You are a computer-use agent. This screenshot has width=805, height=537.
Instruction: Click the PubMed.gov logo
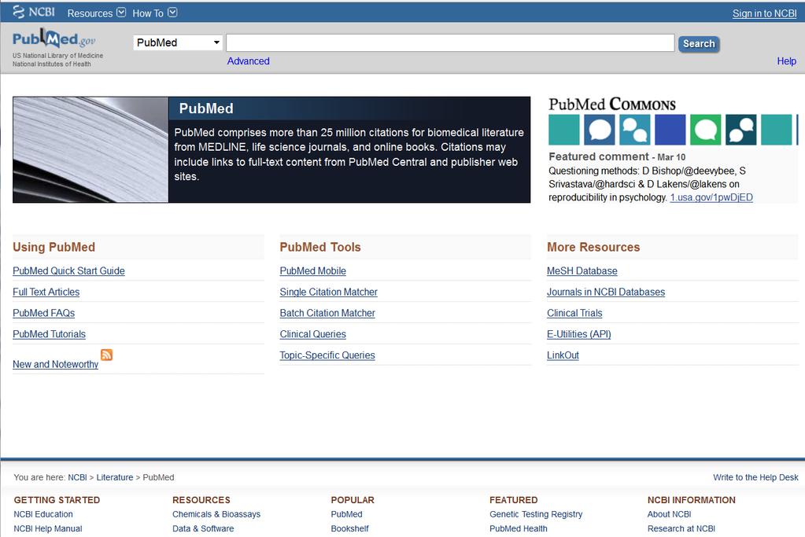(x=54, y=39)
